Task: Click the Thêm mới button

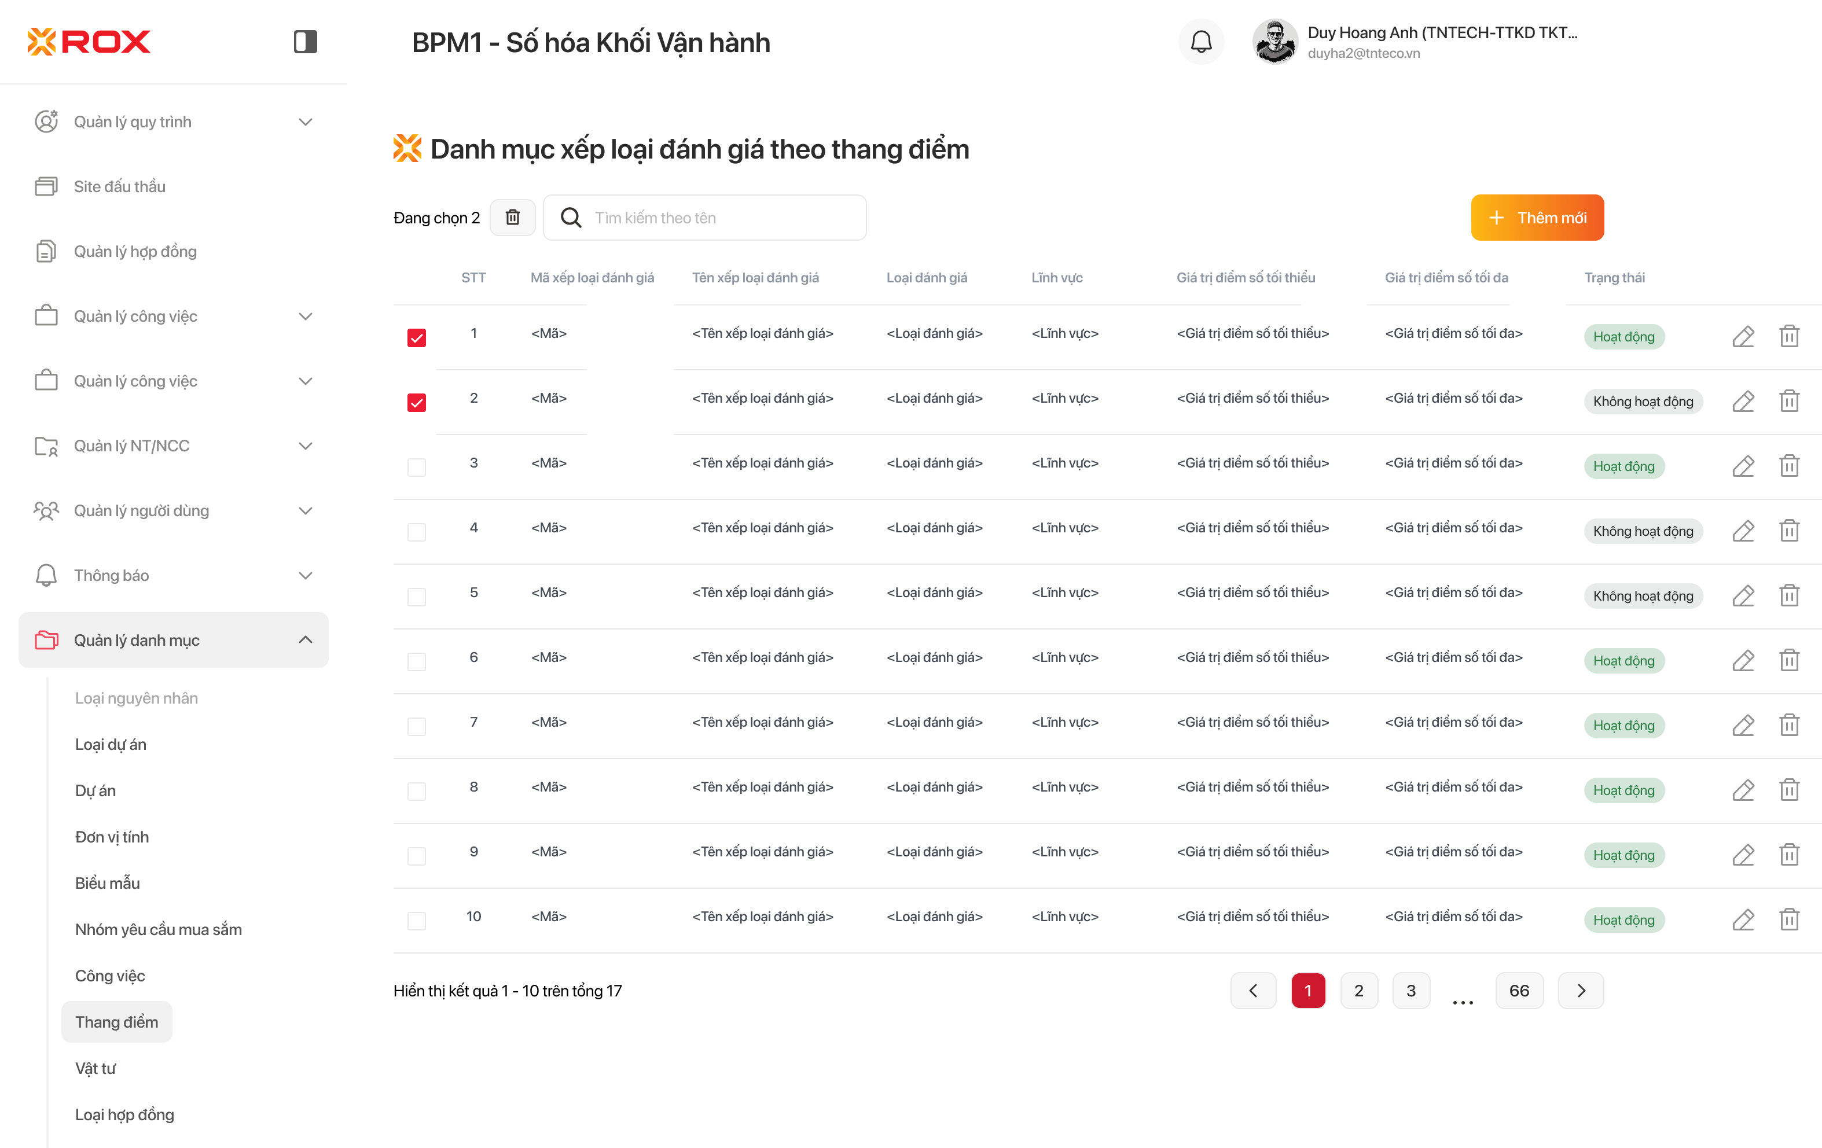Action: click(x=1537, y=218)
